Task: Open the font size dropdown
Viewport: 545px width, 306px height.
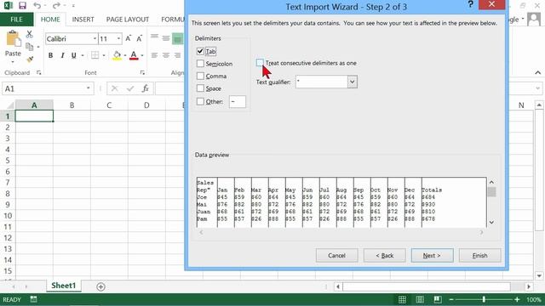Action: 118,38
